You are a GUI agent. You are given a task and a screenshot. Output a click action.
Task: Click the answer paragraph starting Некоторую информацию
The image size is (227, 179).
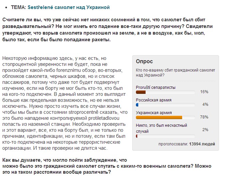(65, 103)
